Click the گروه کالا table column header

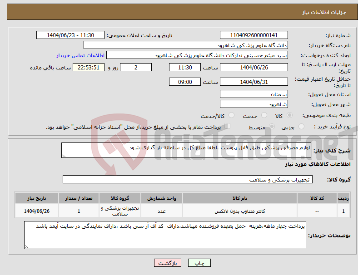(120, 198)
